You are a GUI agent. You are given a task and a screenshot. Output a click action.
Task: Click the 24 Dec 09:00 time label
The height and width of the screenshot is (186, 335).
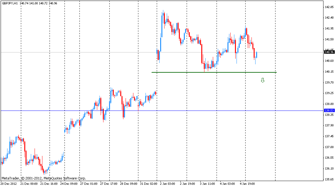(69, 184)
